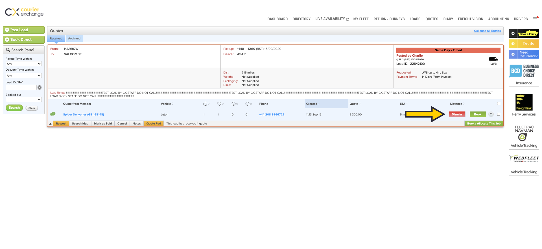Check the box for the Spider Deliveries quote
542x249 pixels.
(499, 114)
